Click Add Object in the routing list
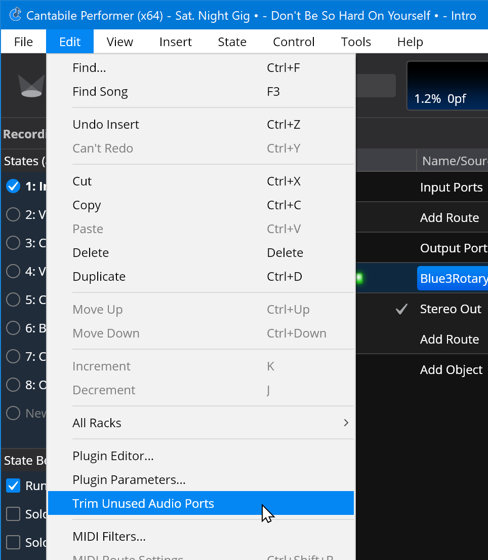The width and height of the screenshot is (488, 560). tap(451, 370)
